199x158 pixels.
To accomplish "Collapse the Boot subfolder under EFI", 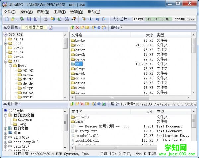I will pos(10,66).
